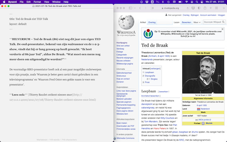Image resolution: width=227 pixels, height=142 pixels.
Task: Switch to the Overleg page tab
Action: click(x=152, y=22)
